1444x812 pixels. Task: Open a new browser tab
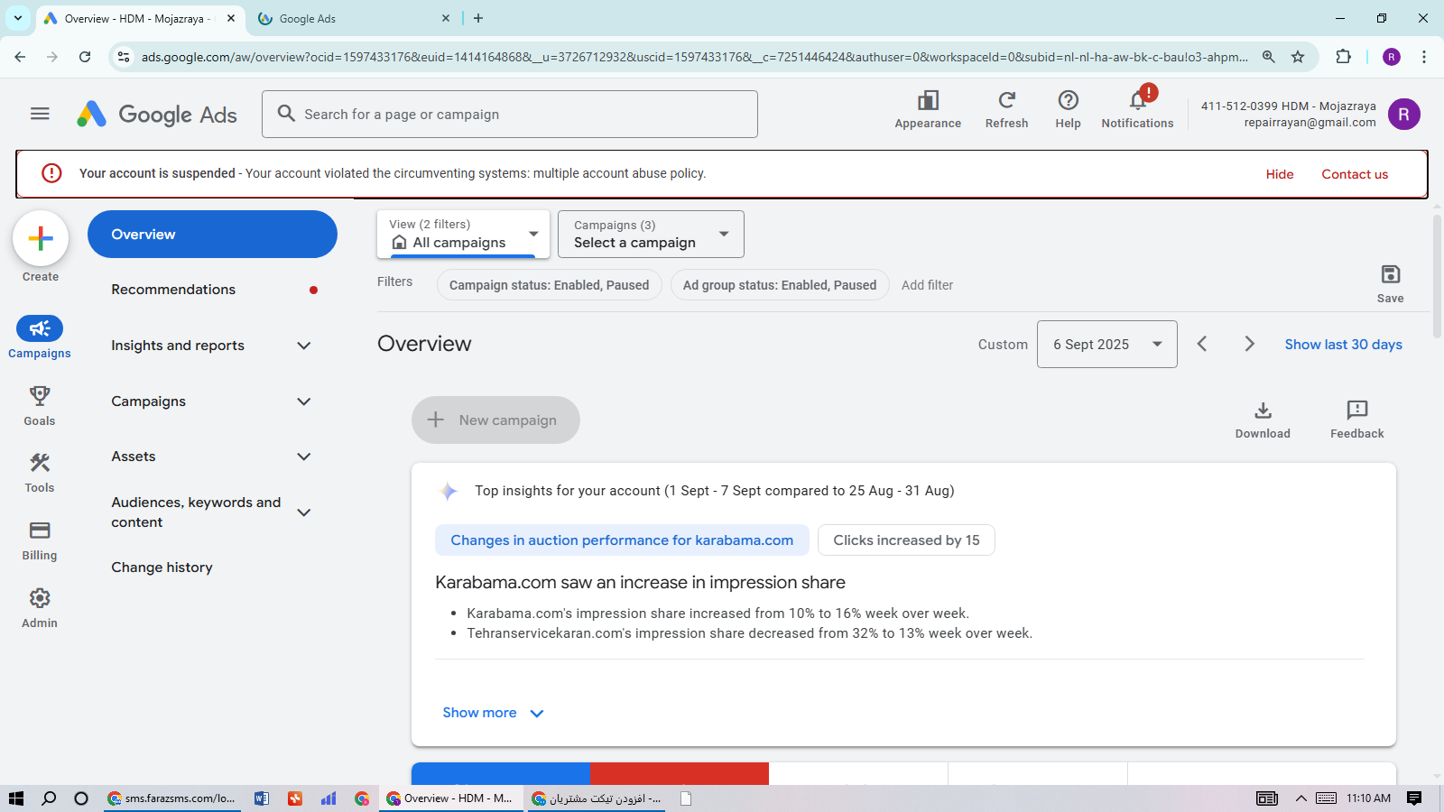pos(478,18)
